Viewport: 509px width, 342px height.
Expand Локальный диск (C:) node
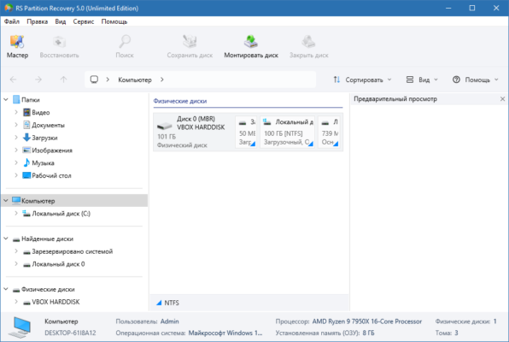(16, 213)
